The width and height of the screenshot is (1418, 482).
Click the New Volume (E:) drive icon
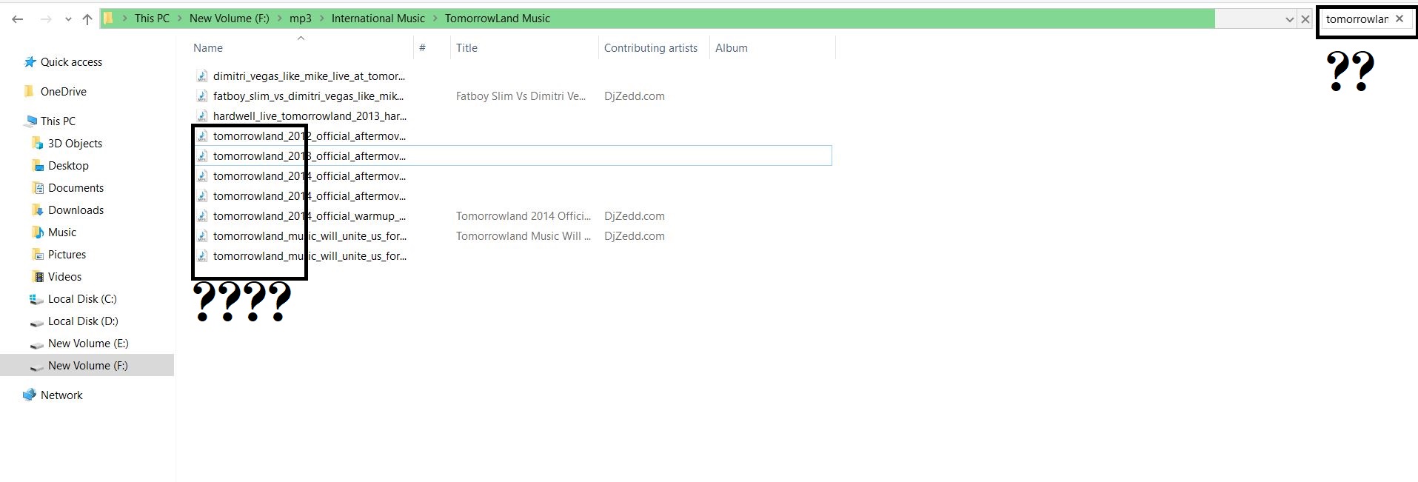coord(36,344)
